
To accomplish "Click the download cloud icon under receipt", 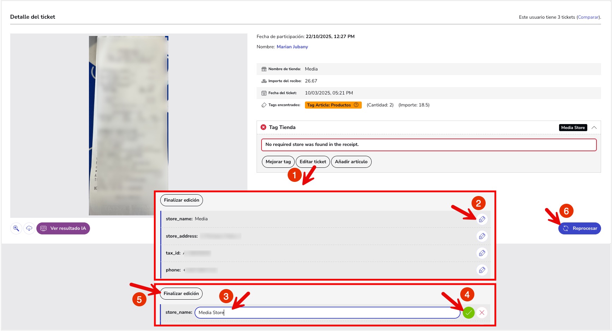I will coord(29,228).
